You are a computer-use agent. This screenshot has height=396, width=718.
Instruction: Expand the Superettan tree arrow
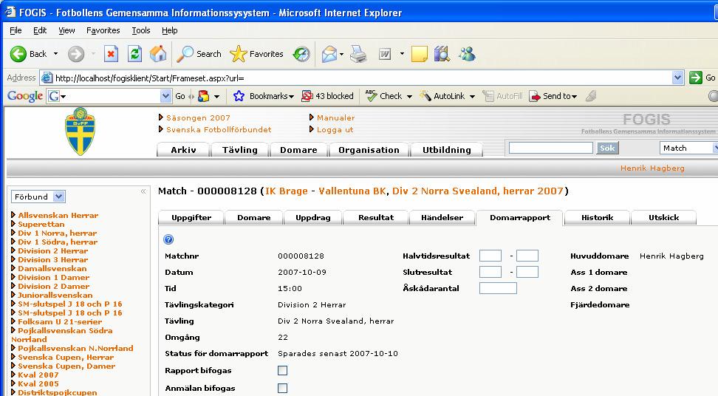(x=13, y=224)
